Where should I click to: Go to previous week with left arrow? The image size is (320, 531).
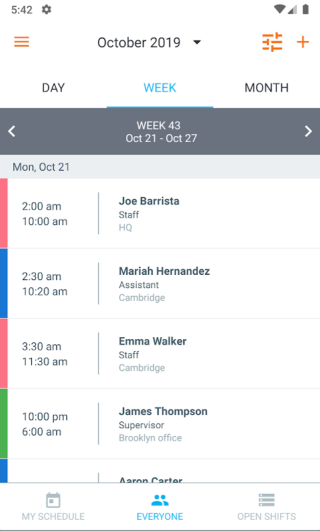[x=12, y=131]
